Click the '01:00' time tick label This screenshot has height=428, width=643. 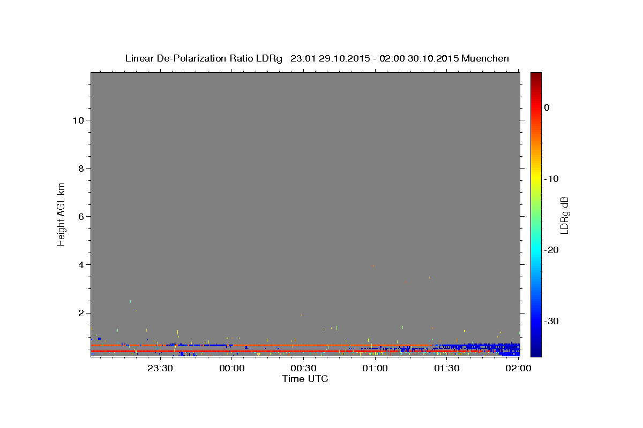(x=375, y=368)
